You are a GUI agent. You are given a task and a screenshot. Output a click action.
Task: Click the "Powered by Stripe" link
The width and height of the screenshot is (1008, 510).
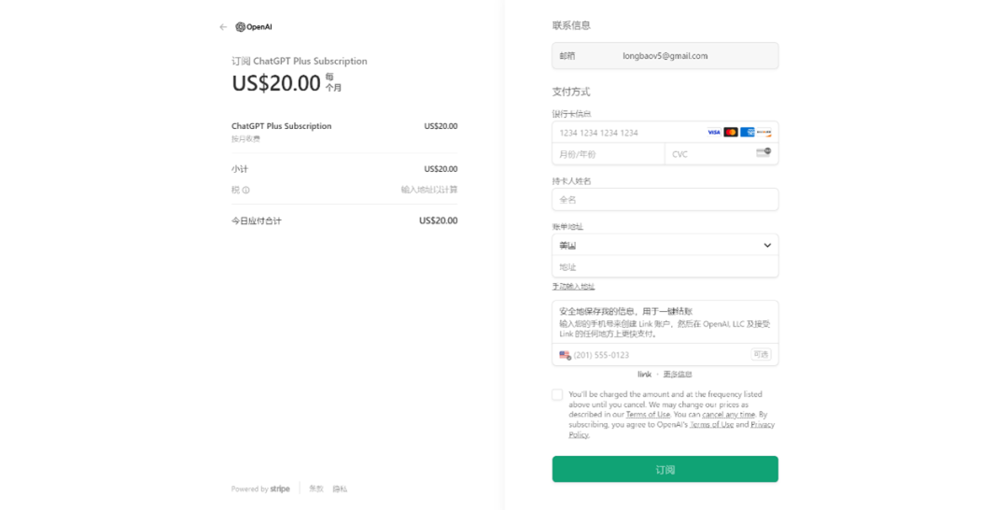(x=260, y=489)
